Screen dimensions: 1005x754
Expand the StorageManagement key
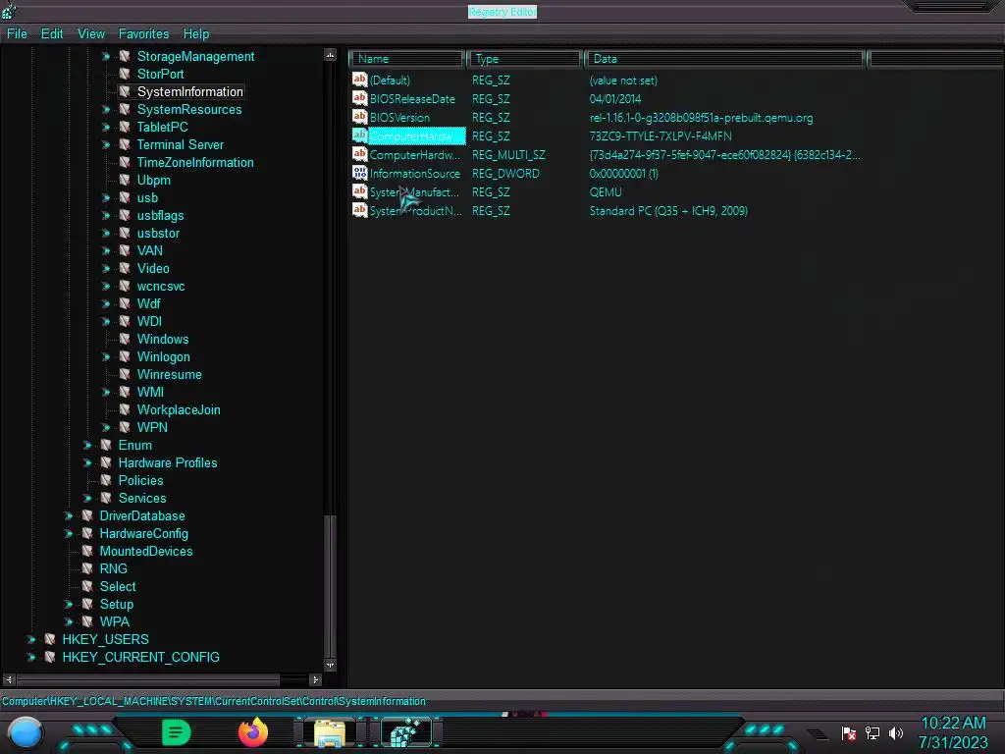pos(106,56)
